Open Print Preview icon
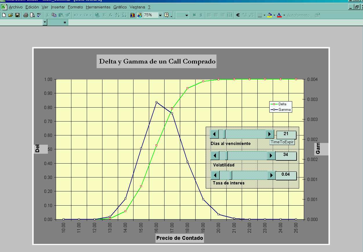 (32, 15)
